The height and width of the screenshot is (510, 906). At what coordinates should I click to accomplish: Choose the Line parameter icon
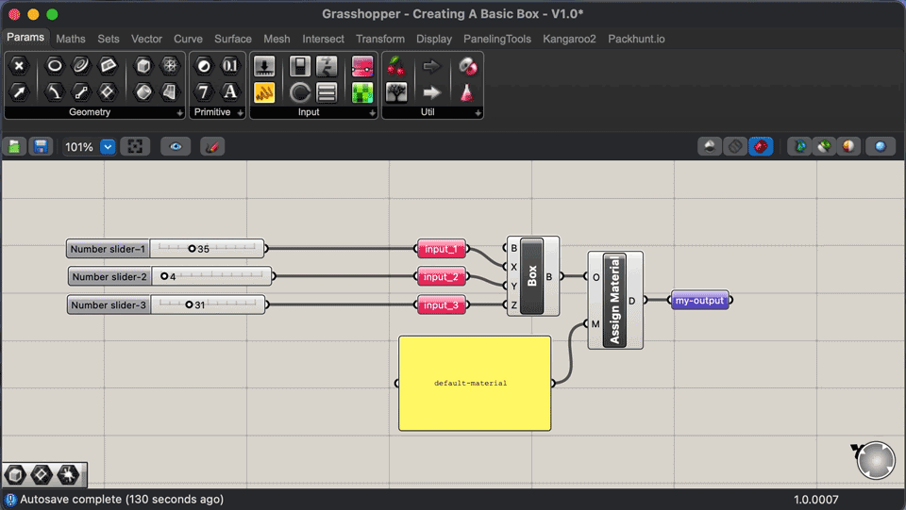pos(81,91)
